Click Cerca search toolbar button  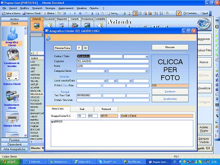tap(113, 13)
